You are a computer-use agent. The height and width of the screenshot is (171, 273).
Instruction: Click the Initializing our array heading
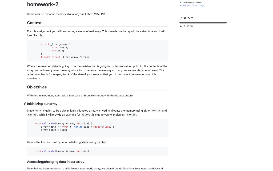click(x=42, y=104)
